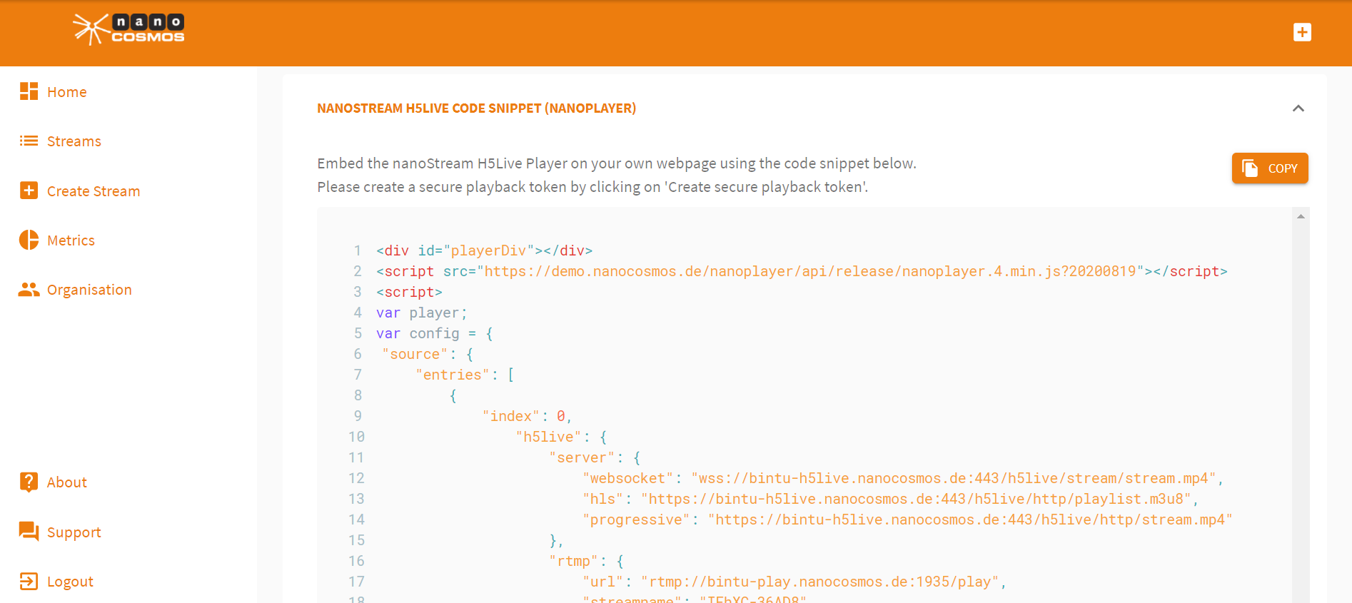
Task: Open the Support link
Action: (74, 532)
